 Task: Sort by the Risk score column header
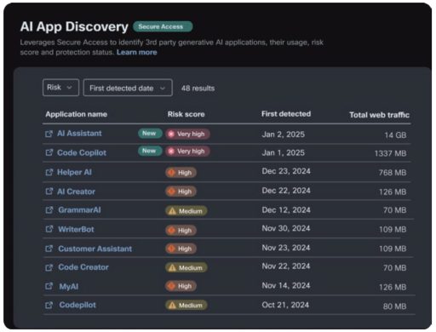coord(186,114)
